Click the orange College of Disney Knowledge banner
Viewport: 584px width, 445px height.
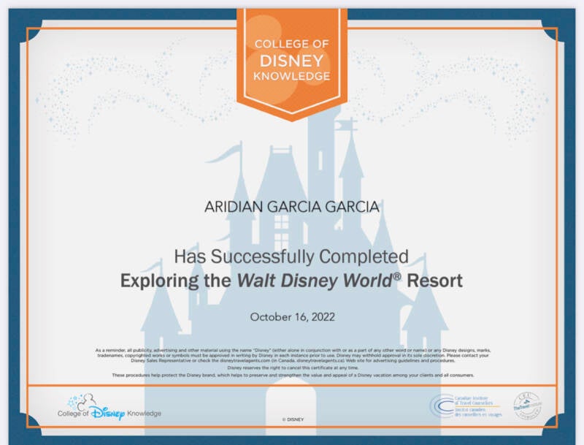[292, 64]
